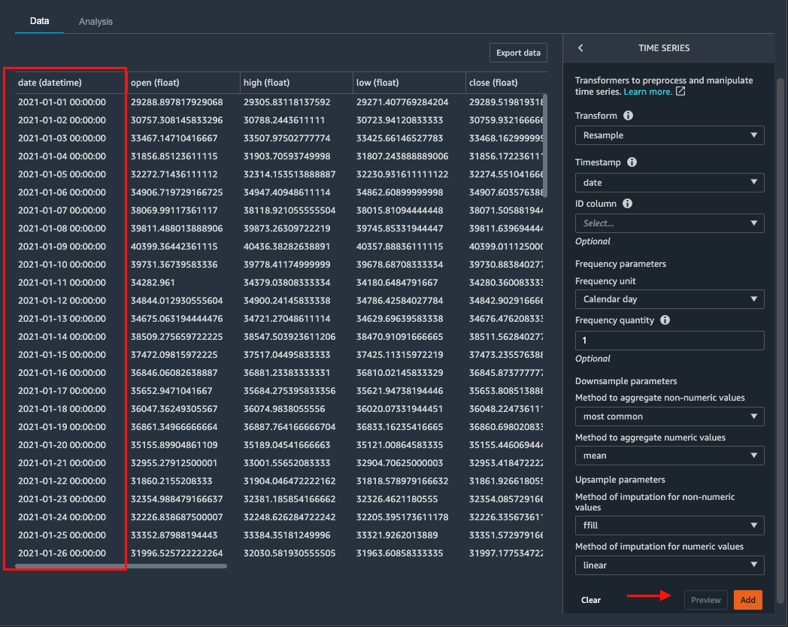Click date cell 2021-01-26 00:00:00
788x627 pixels.
pos(62,553)
